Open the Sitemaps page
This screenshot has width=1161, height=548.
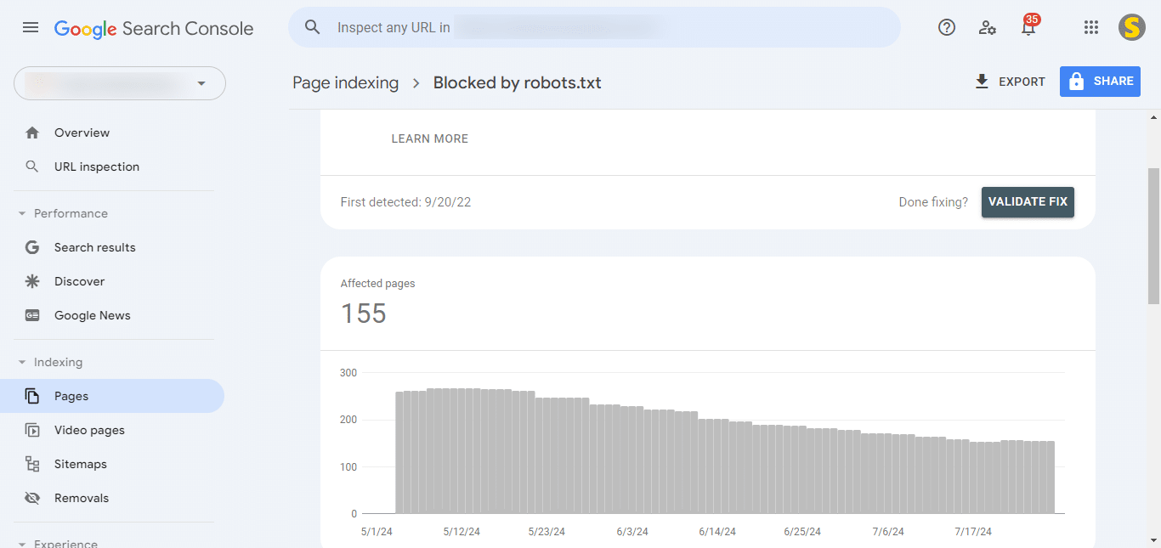(x=112, y=464)
